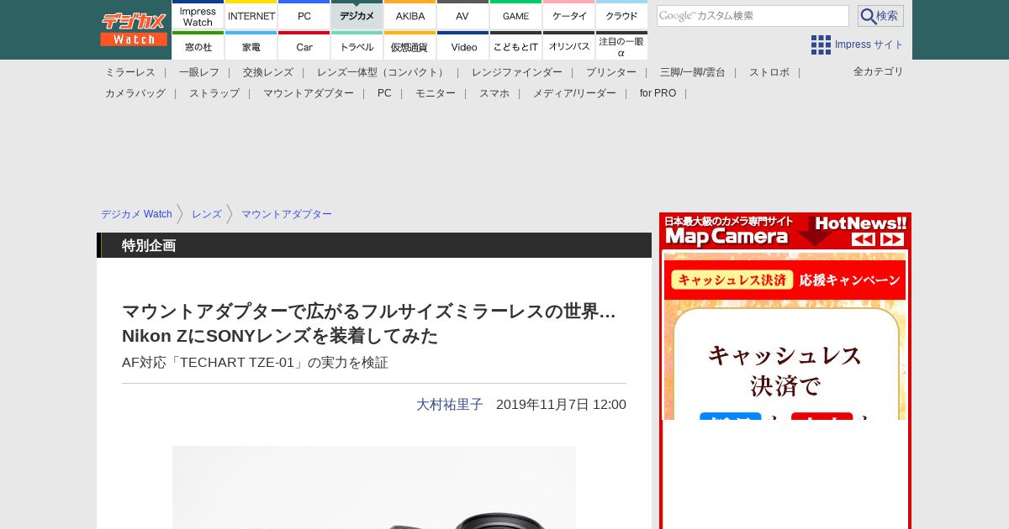This screenshot has height=529, width=1009.
Task: Open the マウントアダプター category in menu
Action: pos(309,93)
